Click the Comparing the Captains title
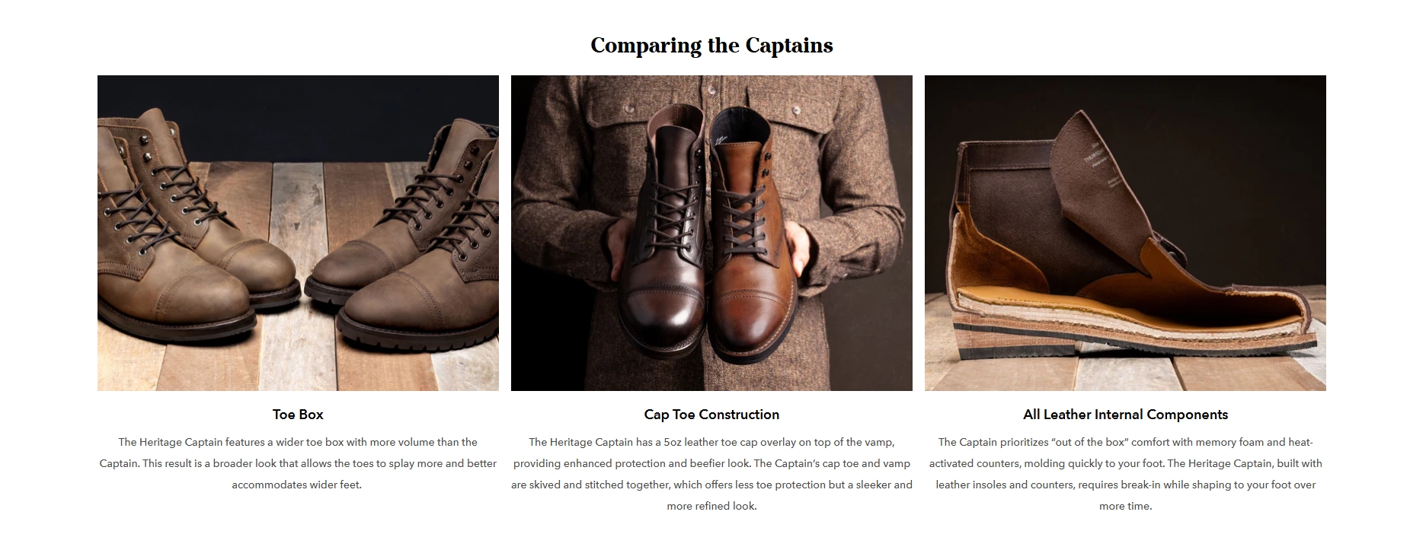The image size is (1426, 534). coord(711,46)
